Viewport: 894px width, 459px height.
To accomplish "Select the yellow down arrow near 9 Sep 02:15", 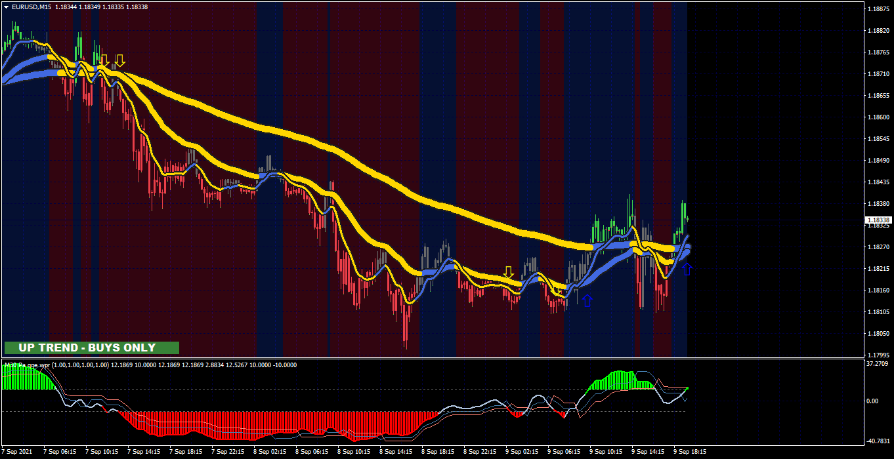I will pyautogui.click(x=508, y=272).
